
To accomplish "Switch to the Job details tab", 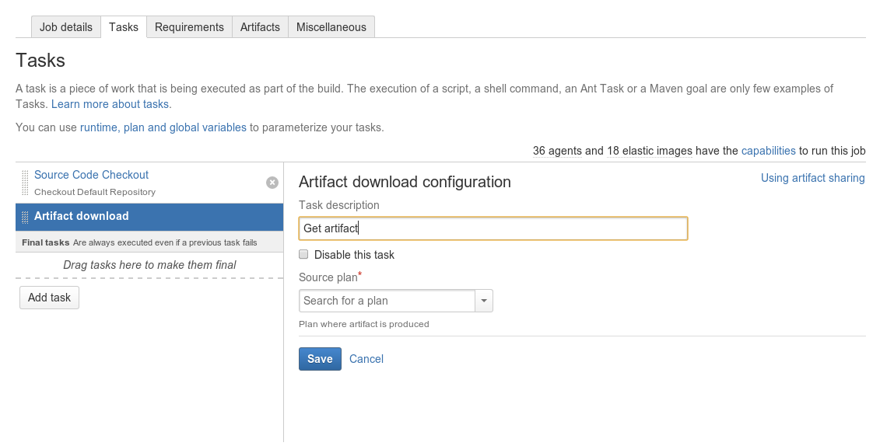I will pyautogui.click(x=66, y=27).
